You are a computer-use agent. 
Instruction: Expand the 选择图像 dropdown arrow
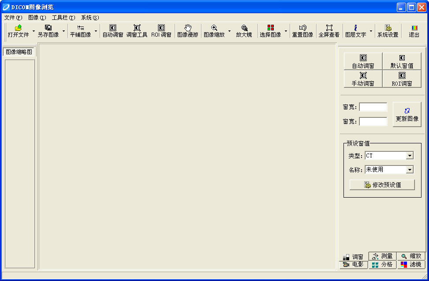tap(286, 31)
